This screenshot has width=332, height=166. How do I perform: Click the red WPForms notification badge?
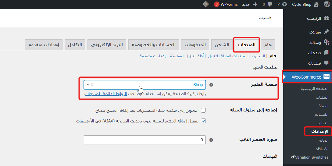(x=216, y=5)
